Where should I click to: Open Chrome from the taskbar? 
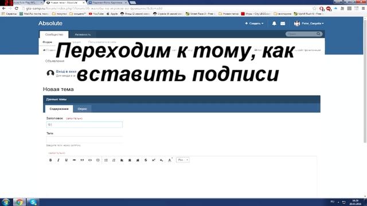click(x=19, y=202)
